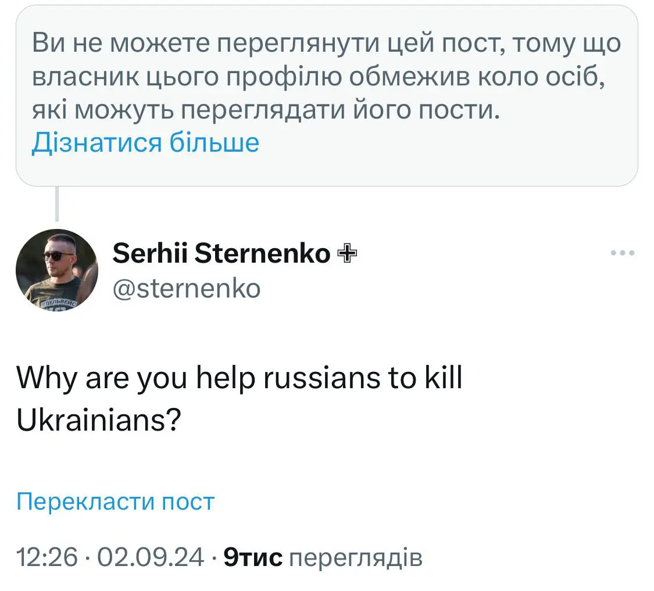This screenshot has height=591, width=654.
Task: Click the 02.09.24 post date
Action: click(151, 558)
